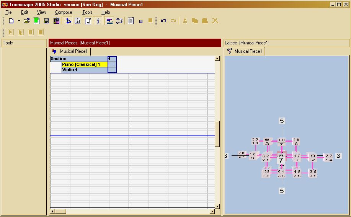Click the gray page layout toolbar icon
Image resolution: width=351 pixels, height=217 pixels.
click(131, 21)
